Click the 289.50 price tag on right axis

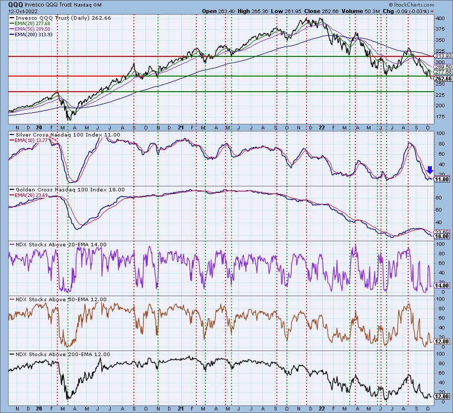click(x=443, y=67)
